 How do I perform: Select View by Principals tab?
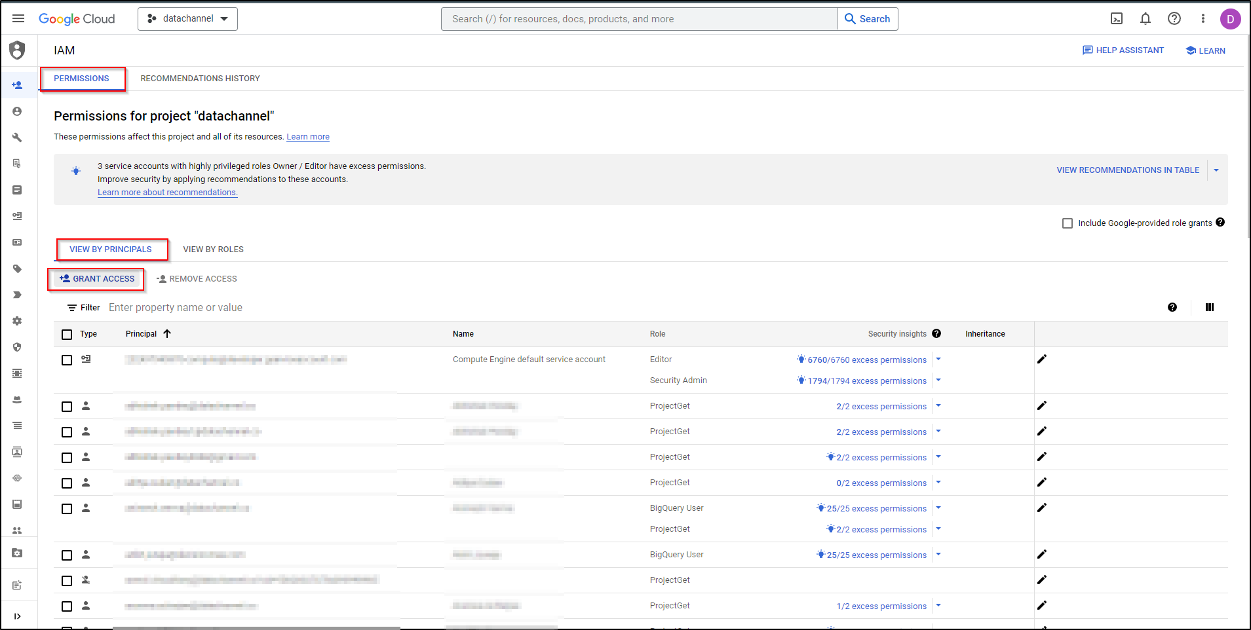pyautogui.click(x=111, y=250)
